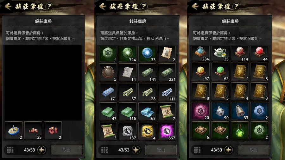285x160 pixels.
Task: Select the round bronze shield with count 5
Action: tap(108, 72)
